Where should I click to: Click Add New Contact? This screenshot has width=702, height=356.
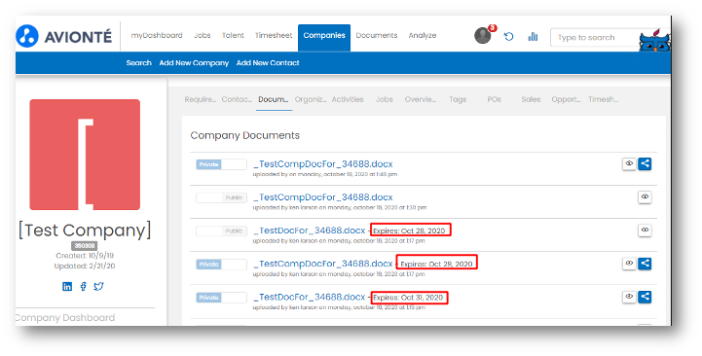pos(268,63)
